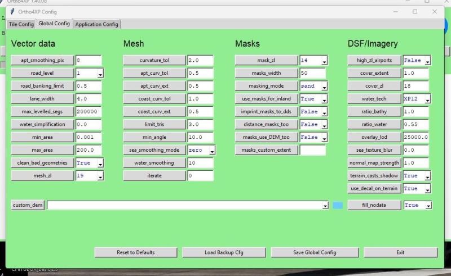Expand the clean_bad_geometries dropdown
Screen dimensions: 451x276
point(100,164)
